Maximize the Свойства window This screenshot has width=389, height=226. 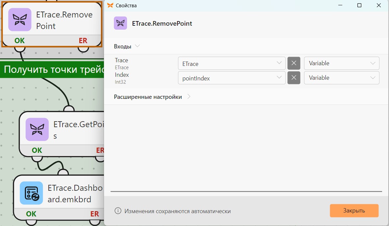pyautogui.click(x=359, y=5)
